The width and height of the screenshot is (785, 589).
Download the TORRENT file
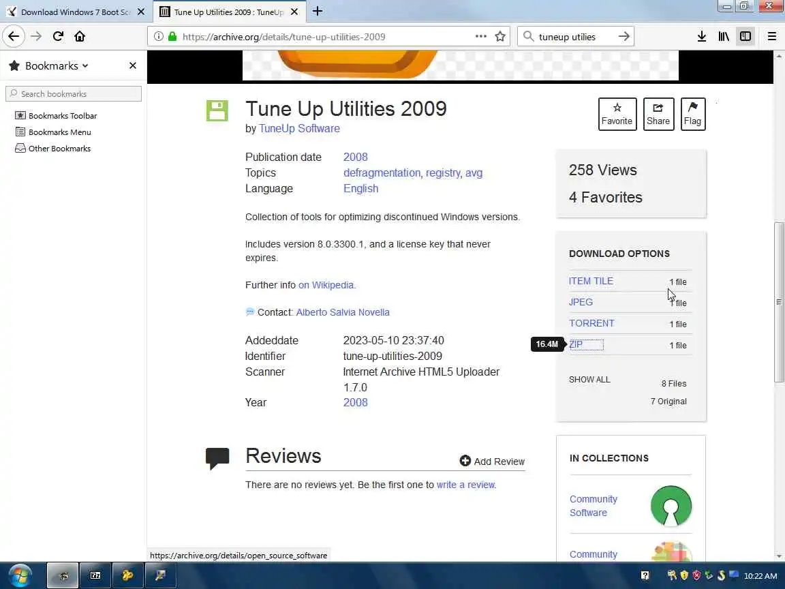tap(591, 323)
